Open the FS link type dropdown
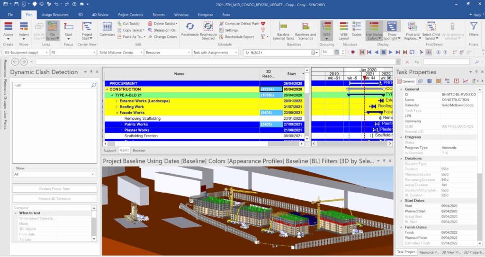485x257 pixels. click(x=94, y=53)
